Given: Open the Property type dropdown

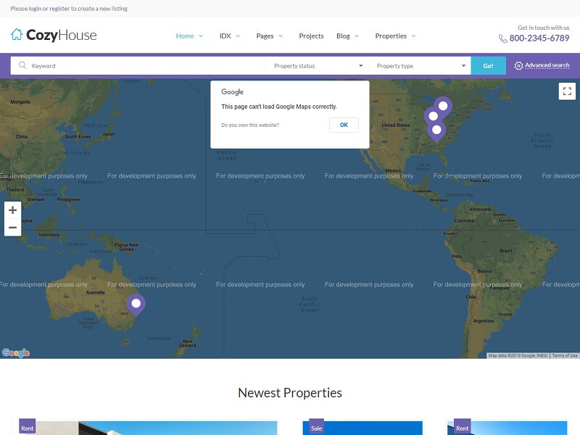Looking at the screenshot, I should (420, 66).
